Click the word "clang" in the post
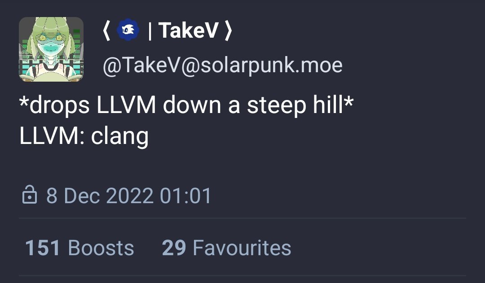 point(119,136)
